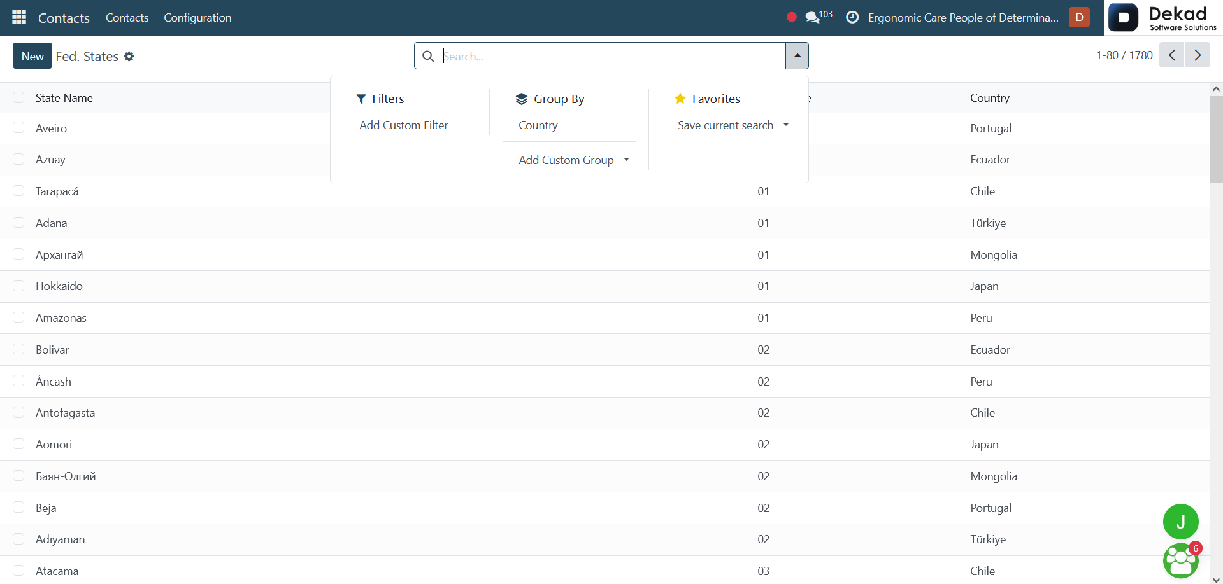1223x584 pixels.
Task: Open the Configuration menu
Action: point(197,17)
